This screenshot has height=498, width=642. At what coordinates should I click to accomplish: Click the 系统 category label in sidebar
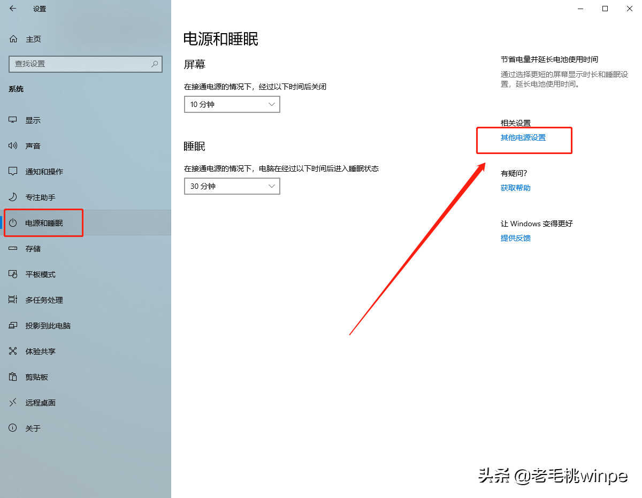(16, 89)
